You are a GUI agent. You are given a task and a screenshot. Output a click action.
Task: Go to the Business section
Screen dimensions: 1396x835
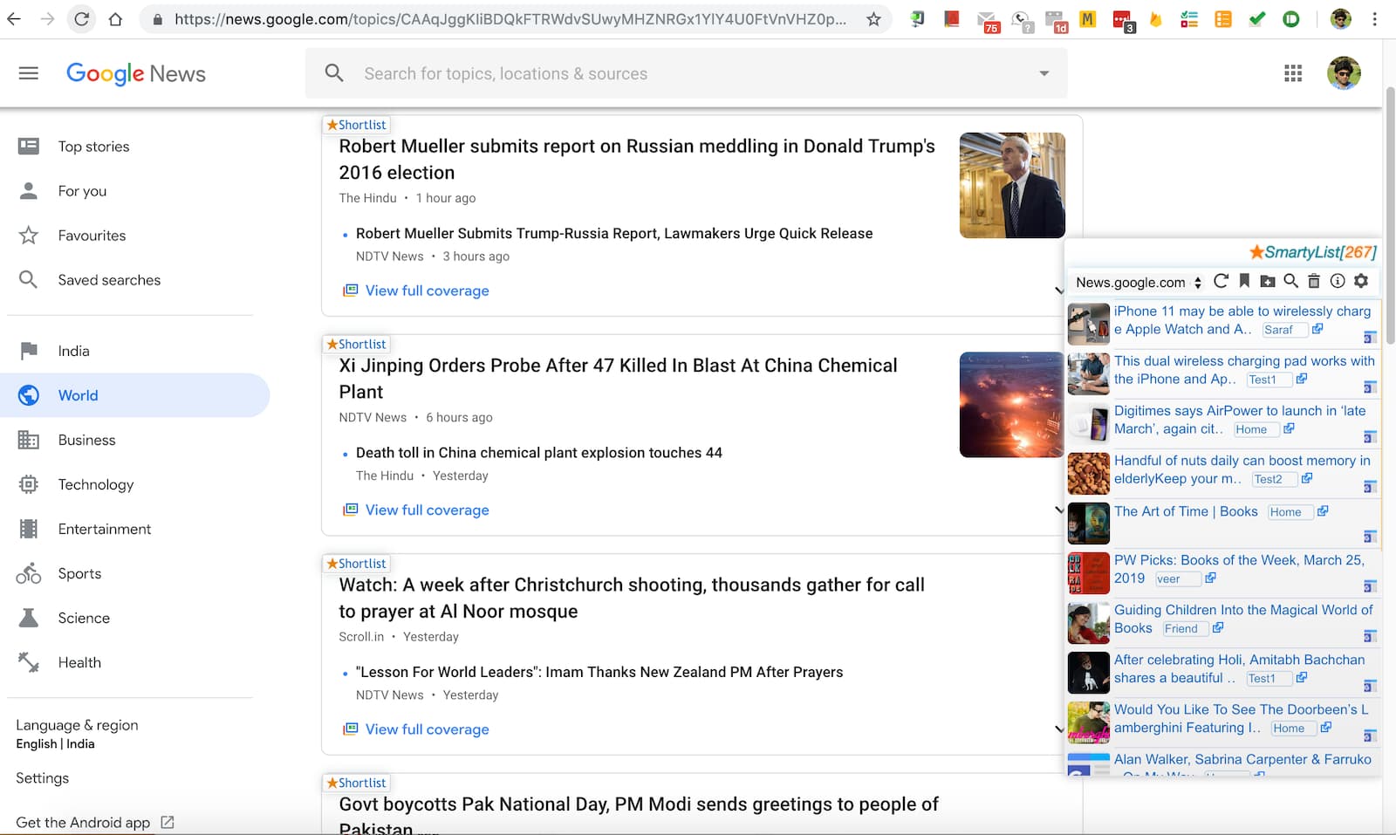(86, 440)
